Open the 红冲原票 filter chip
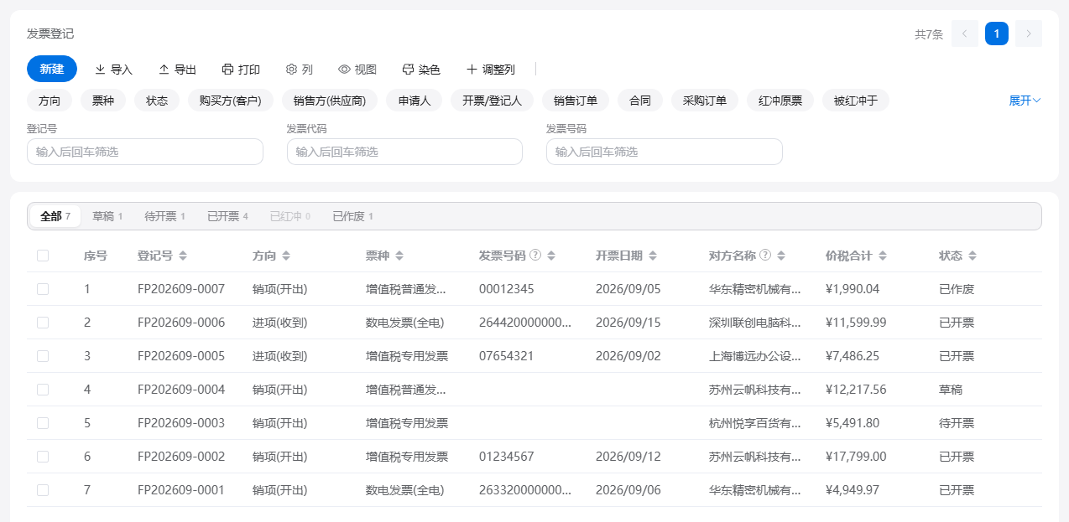 (x=780, y=101)
